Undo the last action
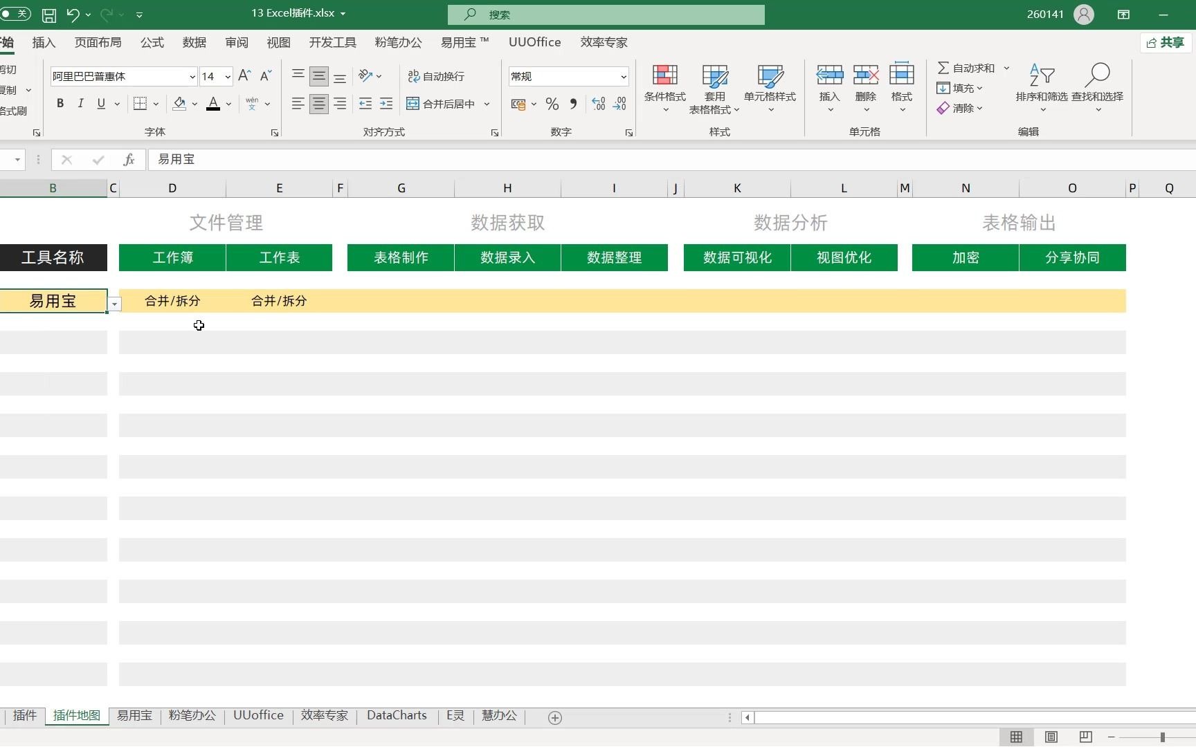1196x747 pixels. (x=73, y=15)
